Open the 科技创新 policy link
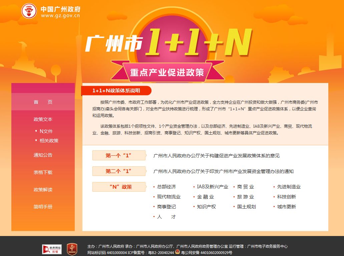 coord(286,197)
